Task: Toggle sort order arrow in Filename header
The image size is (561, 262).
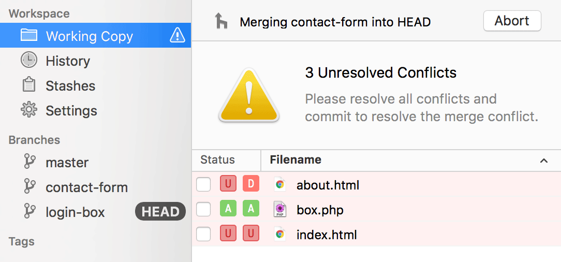Action: click(x=543, y=161)
